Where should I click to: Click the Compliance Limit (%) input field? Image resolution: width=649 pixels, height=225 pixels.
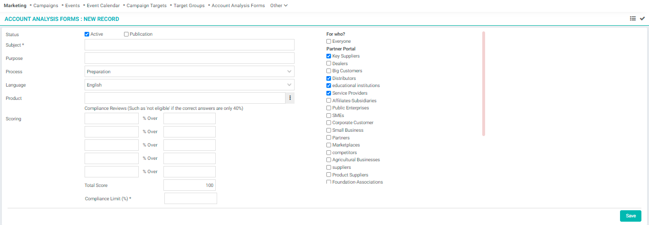pos(191,198)
